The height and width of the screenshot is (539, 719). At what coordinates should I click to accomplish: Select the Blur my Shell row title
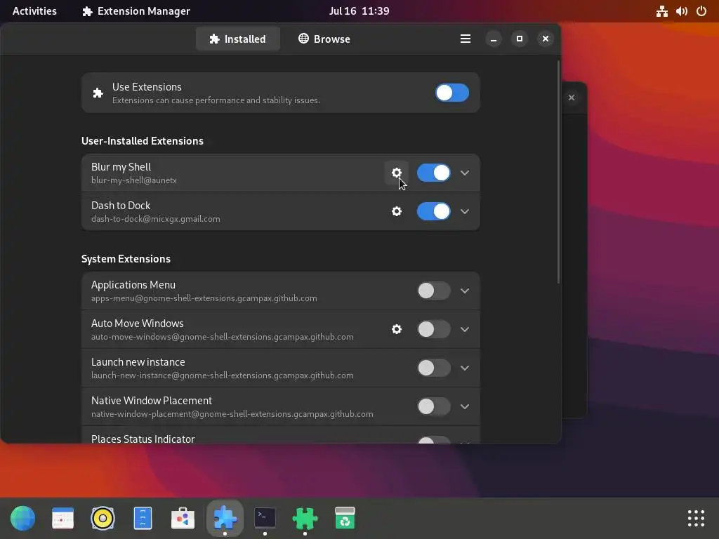click(121, 167)
